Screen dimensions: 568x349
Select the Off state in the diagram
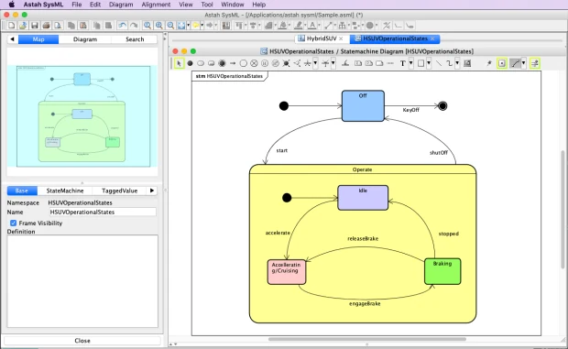[x=363, y=105]
